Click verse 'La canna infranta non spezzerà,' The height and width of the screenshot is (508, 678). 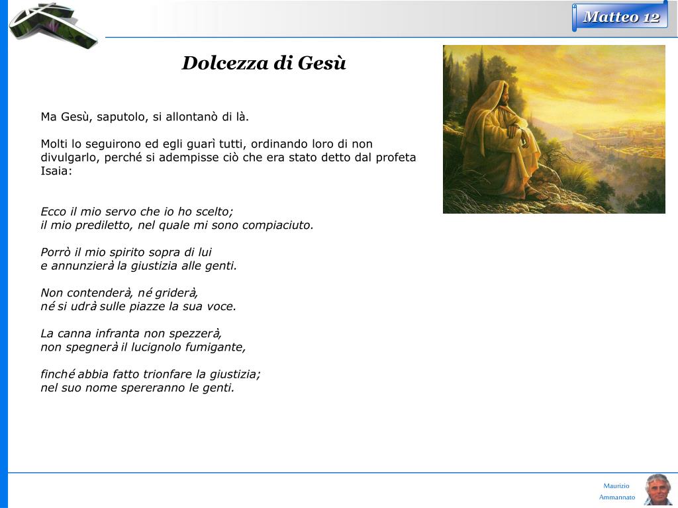[x=131, y=333]
